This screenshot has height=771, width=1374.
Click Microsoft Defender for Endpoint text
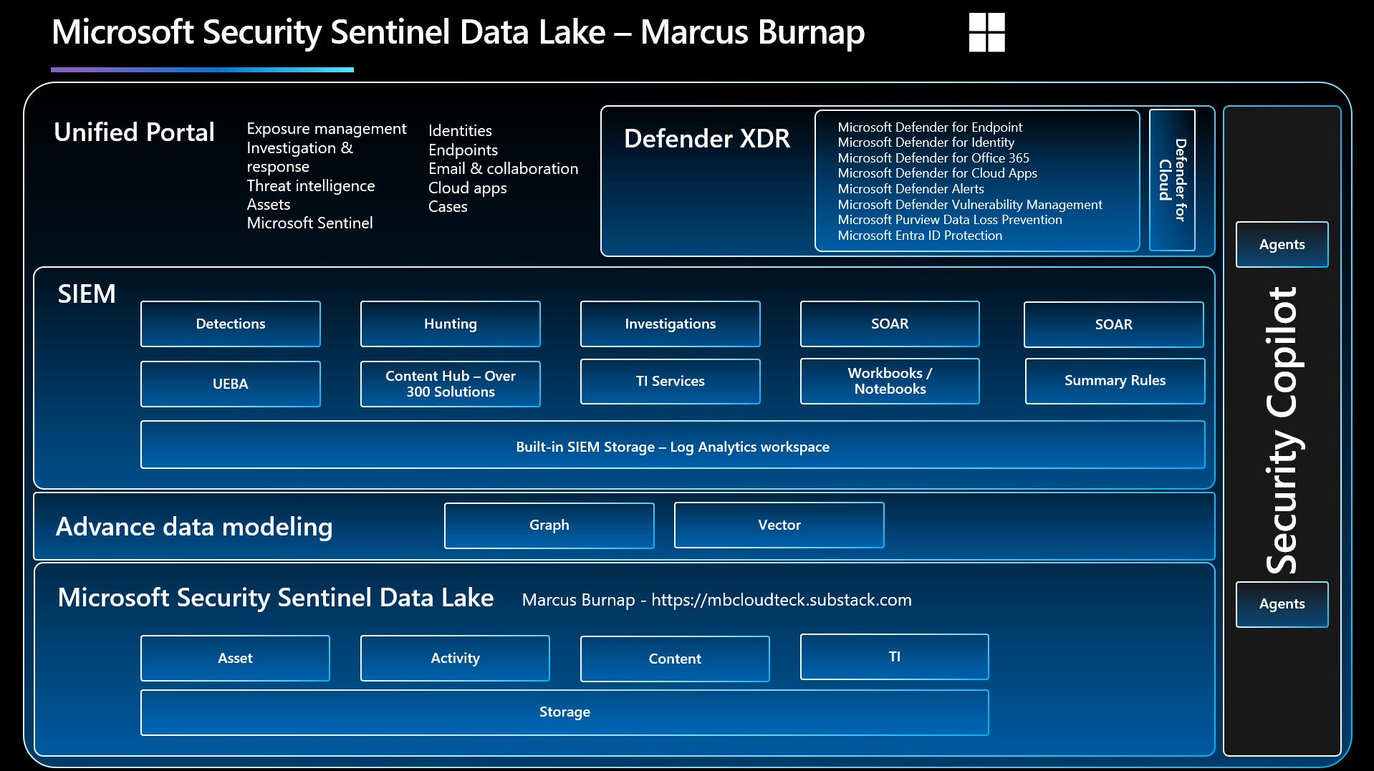pyautogui.click(x=930, y=127)
